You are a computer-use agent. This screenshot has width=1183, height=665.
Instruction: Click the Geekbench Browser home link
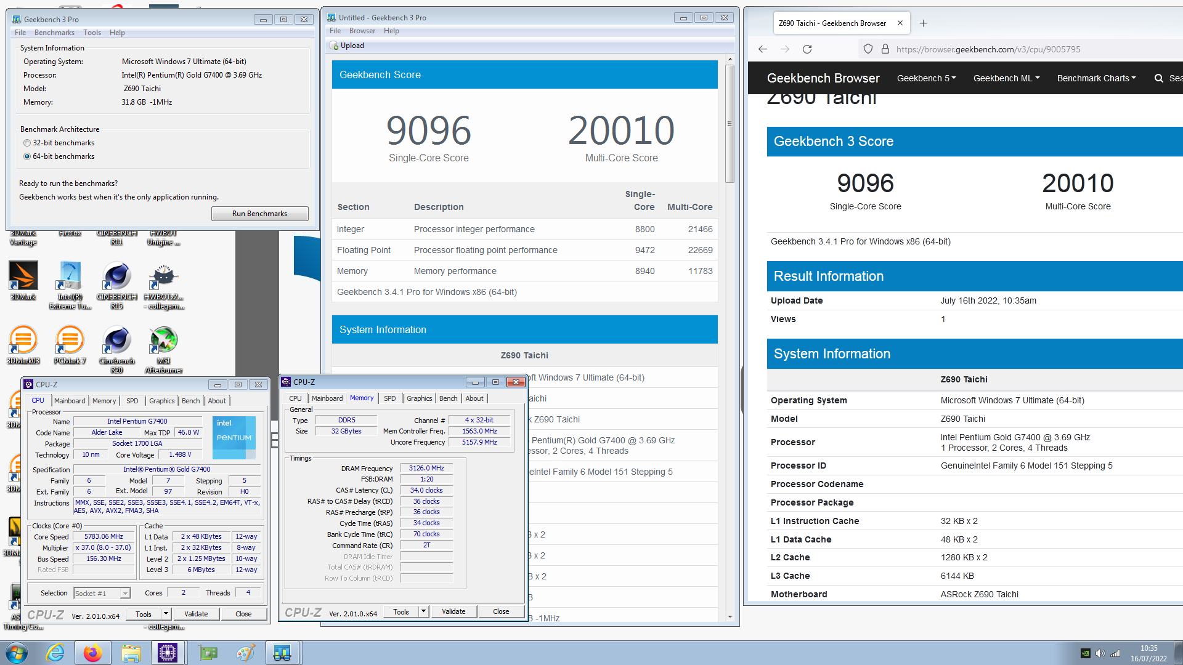point(823,78)
